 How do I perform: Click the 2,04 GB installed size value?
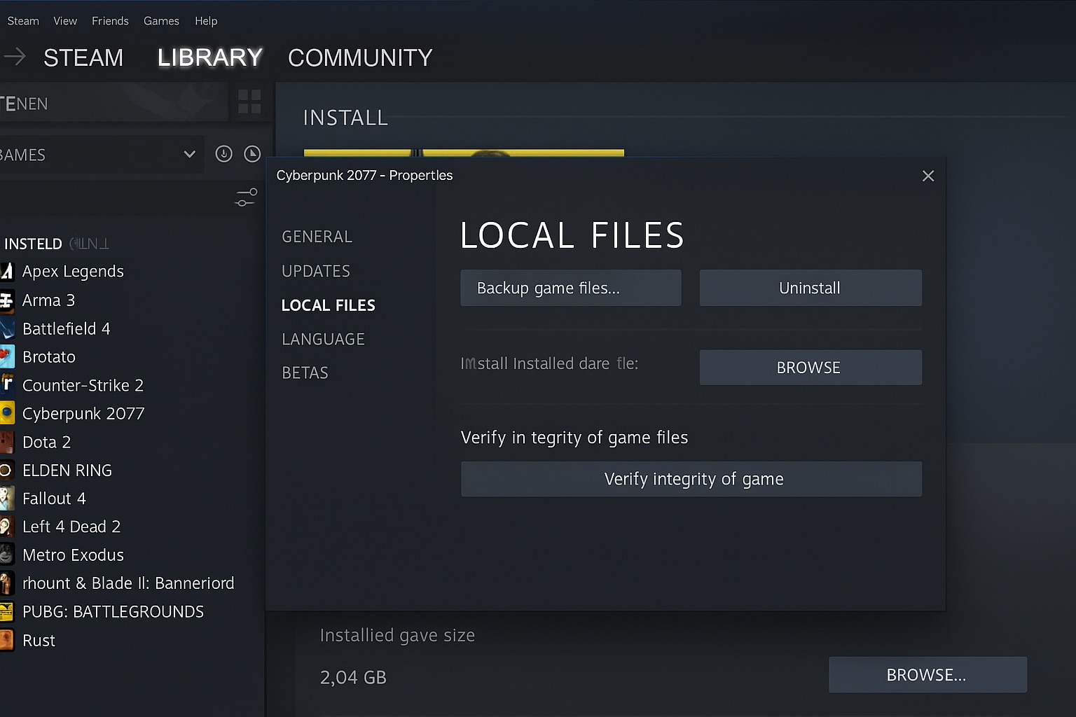[x=353, y=677]
